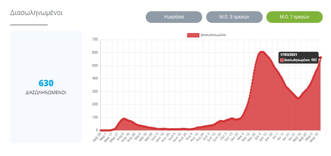The height and width of the screenshot is (156, 331).
Task: Click the ΔΙΑΣΩΛΗΝΩΜΕΝΟΙ label under the count
Action: pyautogui.click(x=46, y=92)
